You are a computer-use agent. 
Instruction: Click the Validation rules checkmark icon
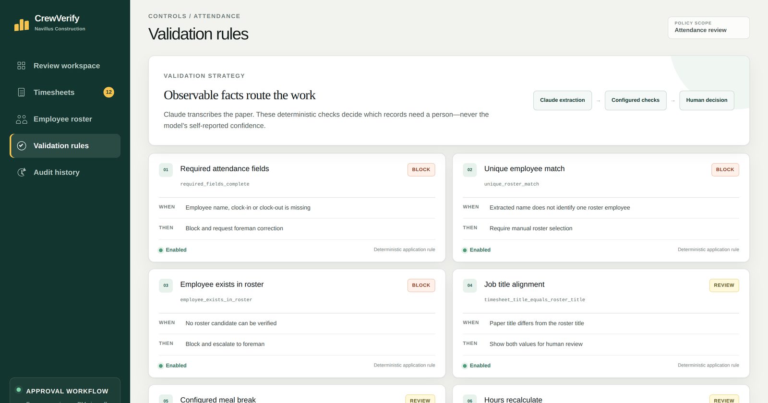22,146
